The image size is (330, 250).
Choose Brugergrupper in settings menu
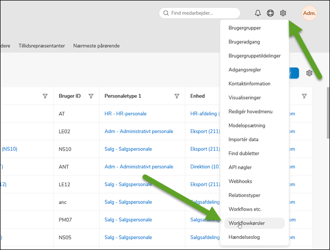point(244,28)
